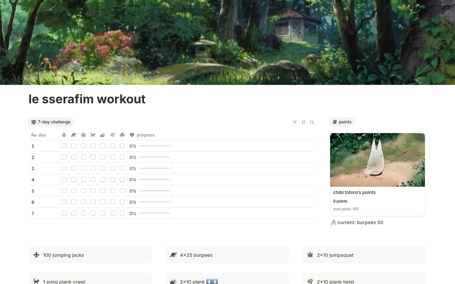Open the table filter icon
The width and height of the screenshot is (455, 284).
pyautogui.click(x=295, y=122)
